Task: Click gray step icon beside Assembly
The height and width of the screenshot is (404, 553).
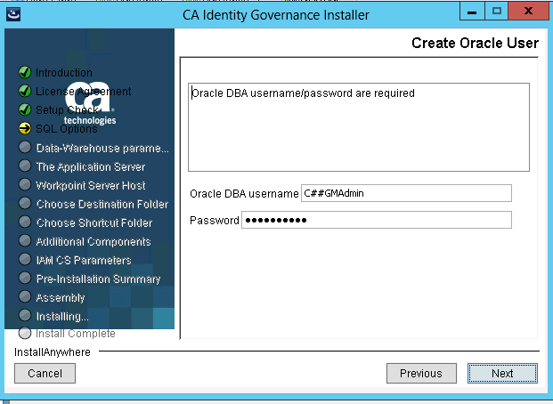Action: pos(25,296)
